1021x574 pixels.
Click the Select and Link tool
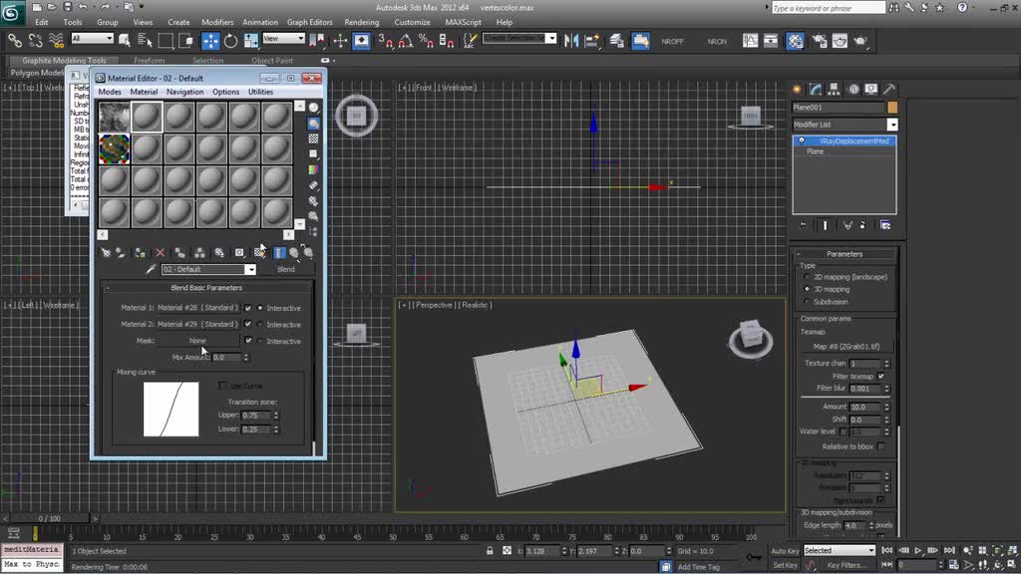pos(14,41)
